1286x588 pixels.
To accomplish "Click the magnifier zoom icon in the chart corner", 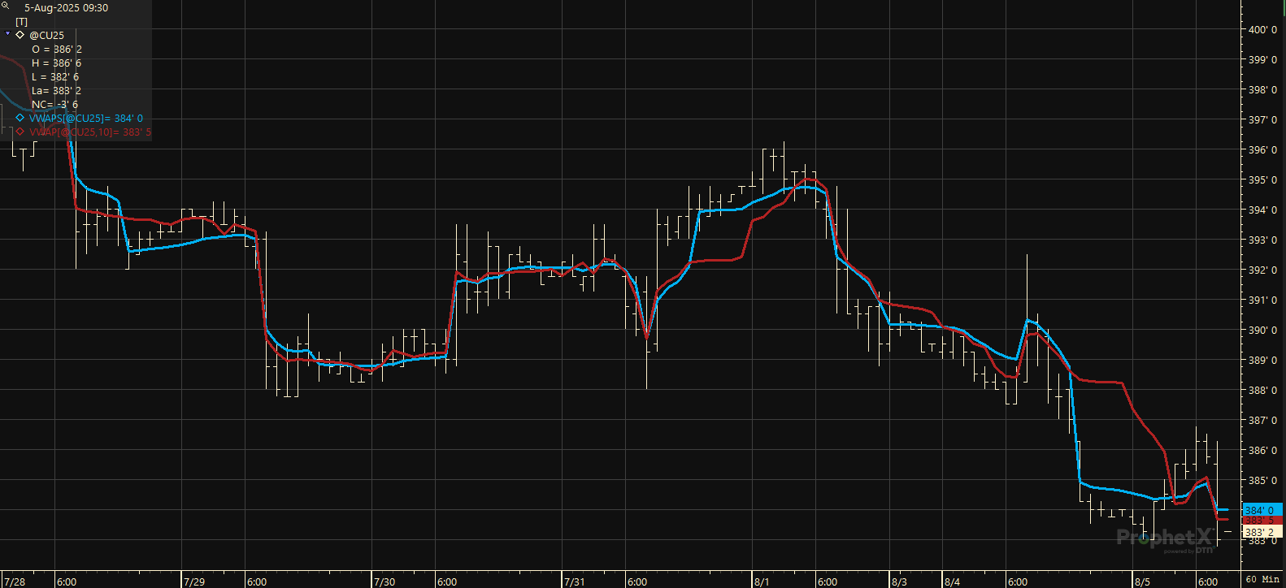I will point(5,5).
